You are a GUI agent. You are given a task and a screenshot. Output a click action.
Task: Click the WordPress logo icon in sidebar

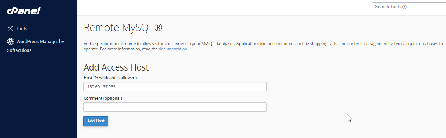tap(11, 42)
